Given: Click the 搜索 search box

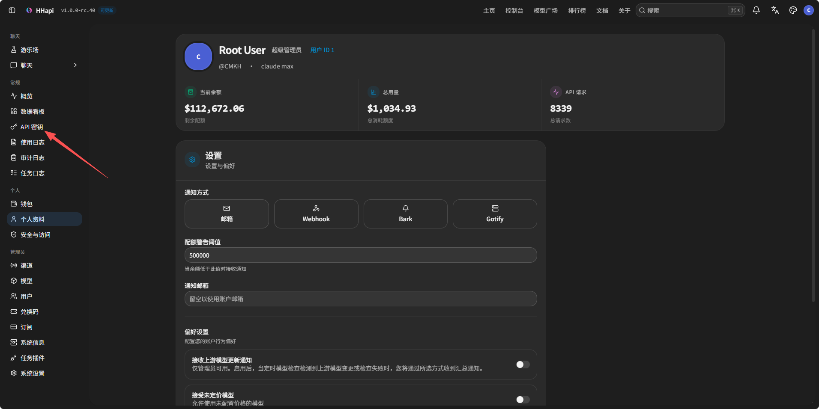Looking at the screenshot, I should point(690,10).
